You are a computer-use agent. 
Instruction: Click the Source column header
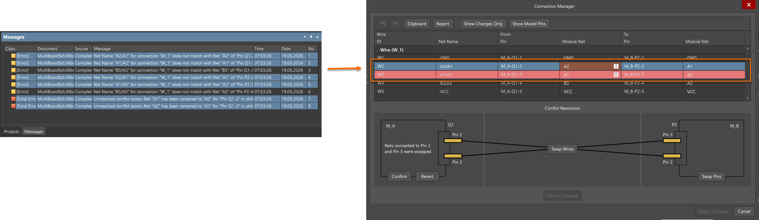[x=83, y=49]
